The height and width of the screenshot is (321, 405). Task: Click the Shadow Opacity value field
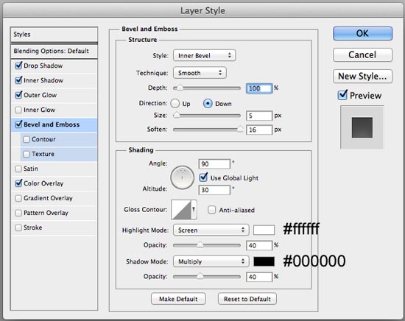point(259,277)
